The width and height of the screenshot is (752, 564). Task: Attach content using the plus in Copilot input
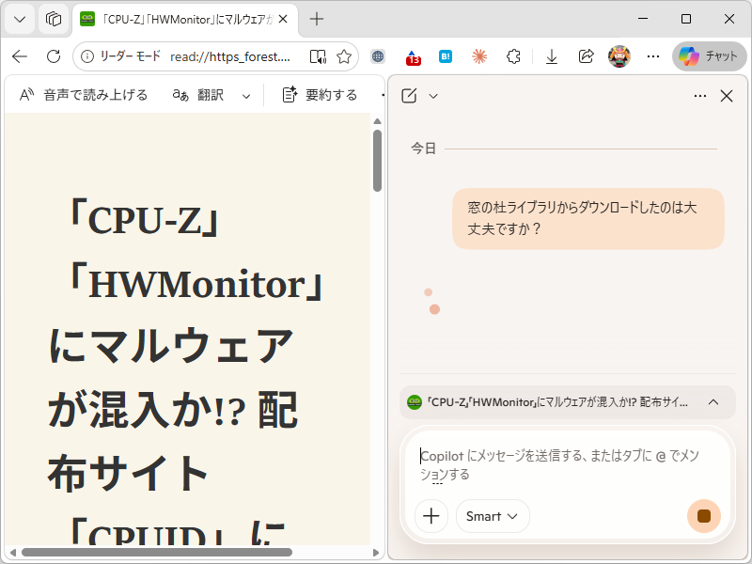[431, 516]
